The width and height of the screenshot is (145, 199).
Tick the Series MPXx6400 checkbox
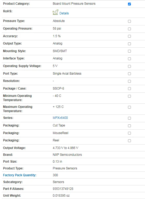tap(129, 118)
